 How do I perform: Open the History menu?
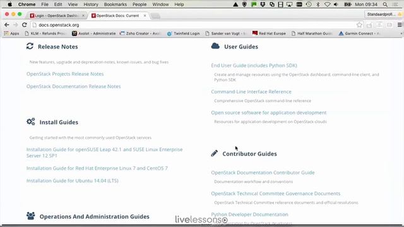(x=91, y=4)
